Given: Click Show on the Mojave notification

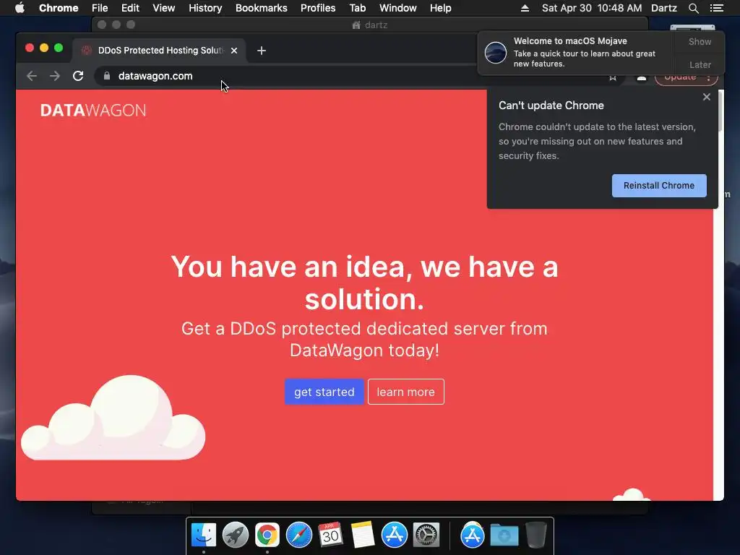Looking at the screenshot, I should pyautogui.click(x=700, y=41).
